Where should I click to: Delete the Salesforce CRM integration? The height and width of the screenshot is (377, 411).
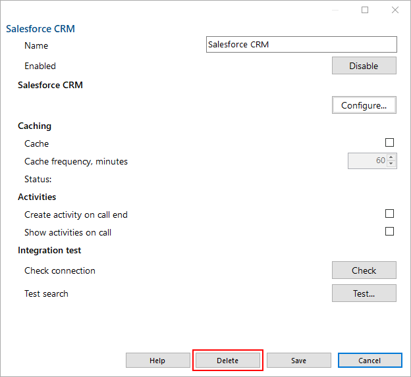point(228,361)
